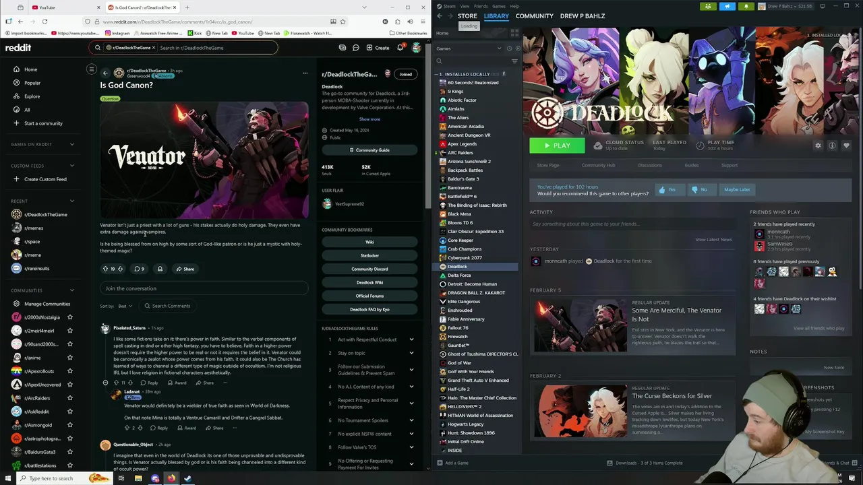Screen dimensions: 863x485
Task: Open Reddit chat icon in header
Action: click(x=355, y=48)
